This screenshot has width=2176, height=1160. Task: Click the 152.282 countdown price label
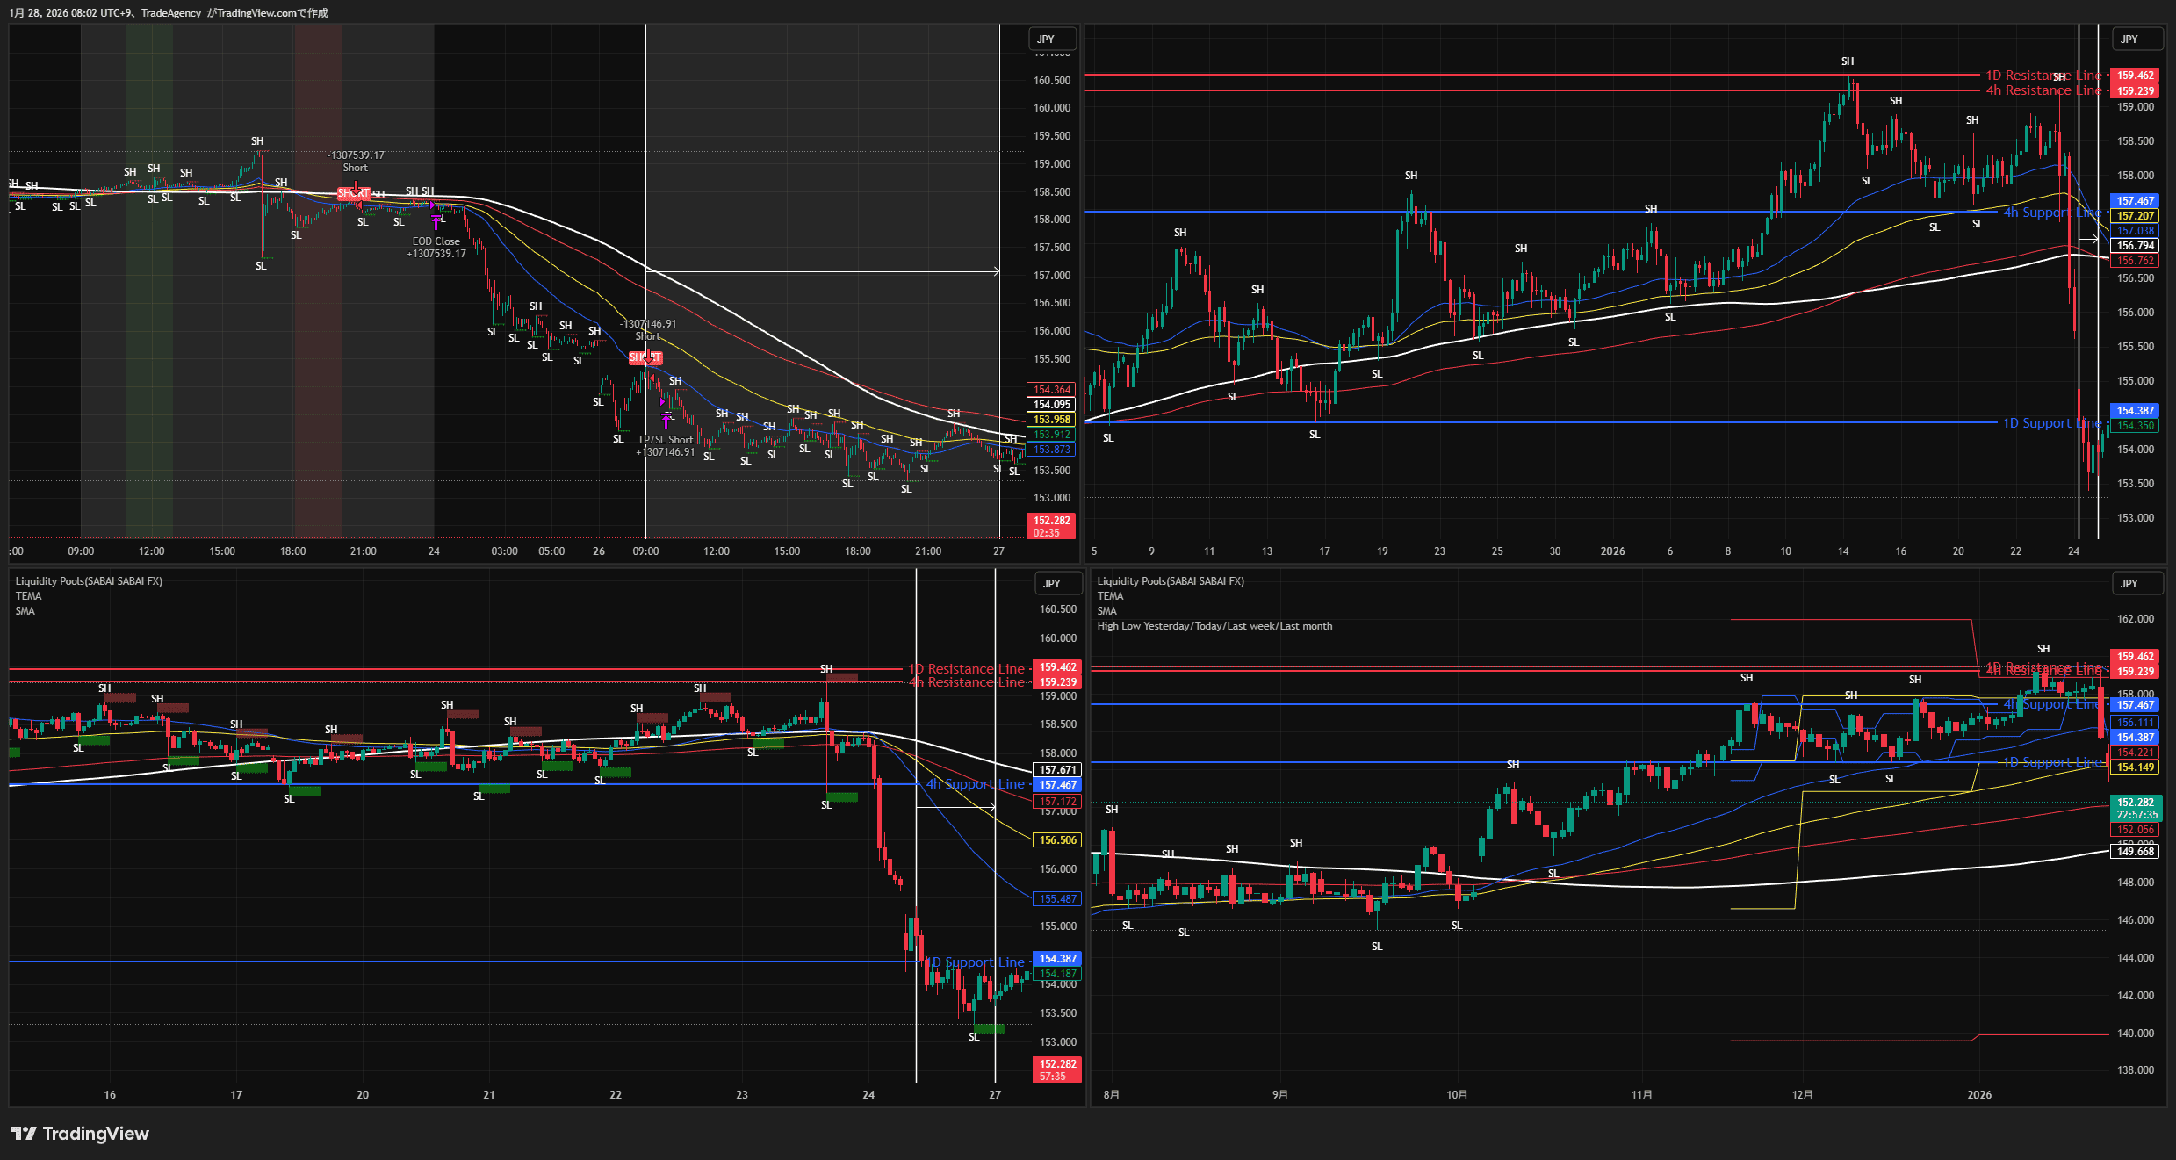(1050, 524)
